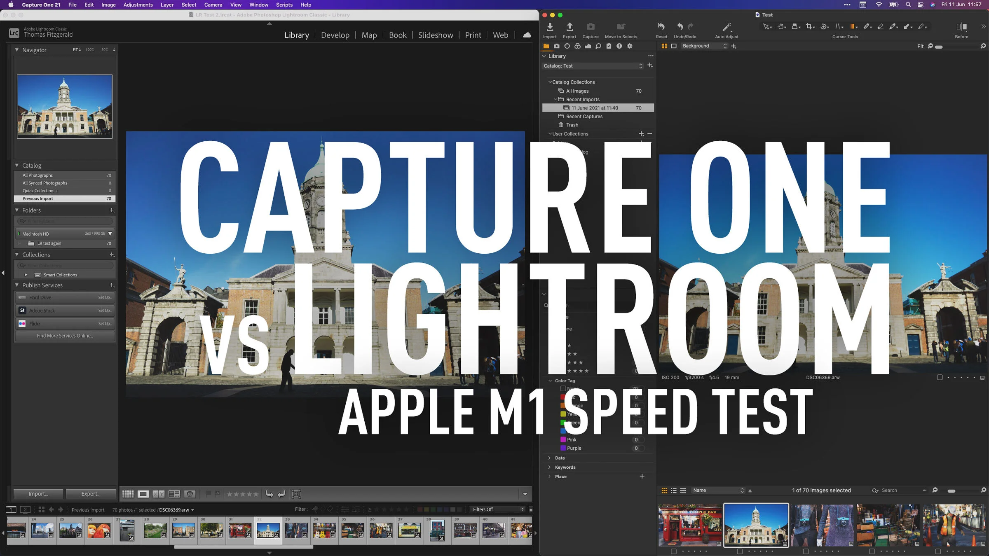Switch Lightroom to Loupe view icon
Image resolution: width=989 pixels, height=556 pixels.
[143, 494]
